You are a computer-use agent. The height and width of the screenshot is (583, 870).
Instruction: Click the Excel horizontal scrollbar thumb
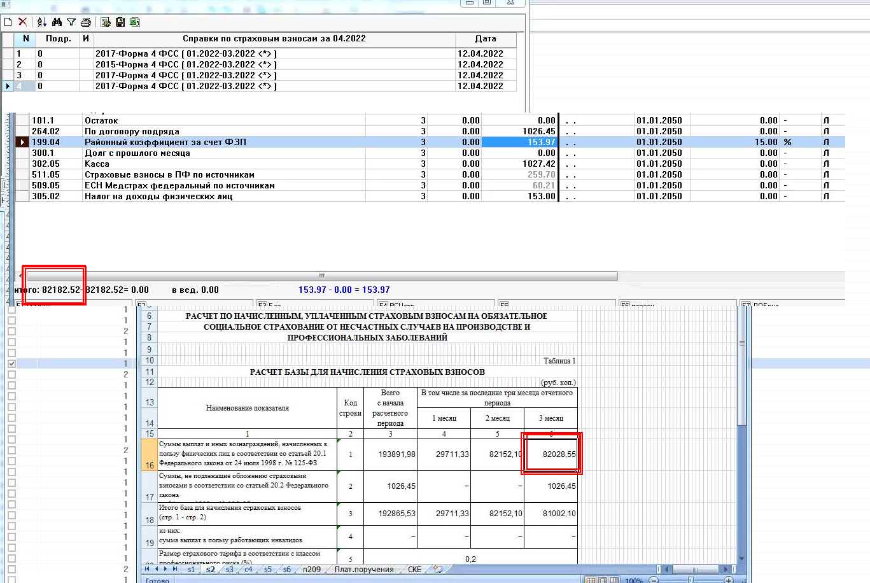coord(696,570)
